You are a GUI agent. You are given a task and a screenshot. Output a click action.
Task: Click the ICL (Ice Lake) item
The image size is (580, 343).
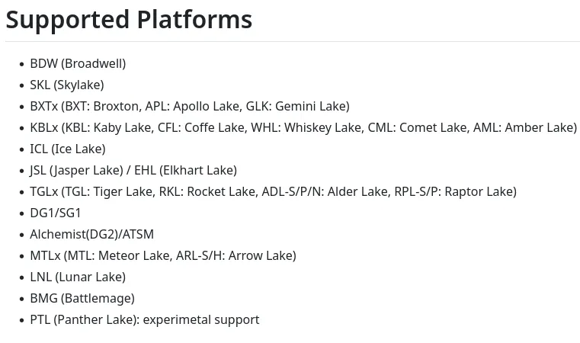point(68,149)
